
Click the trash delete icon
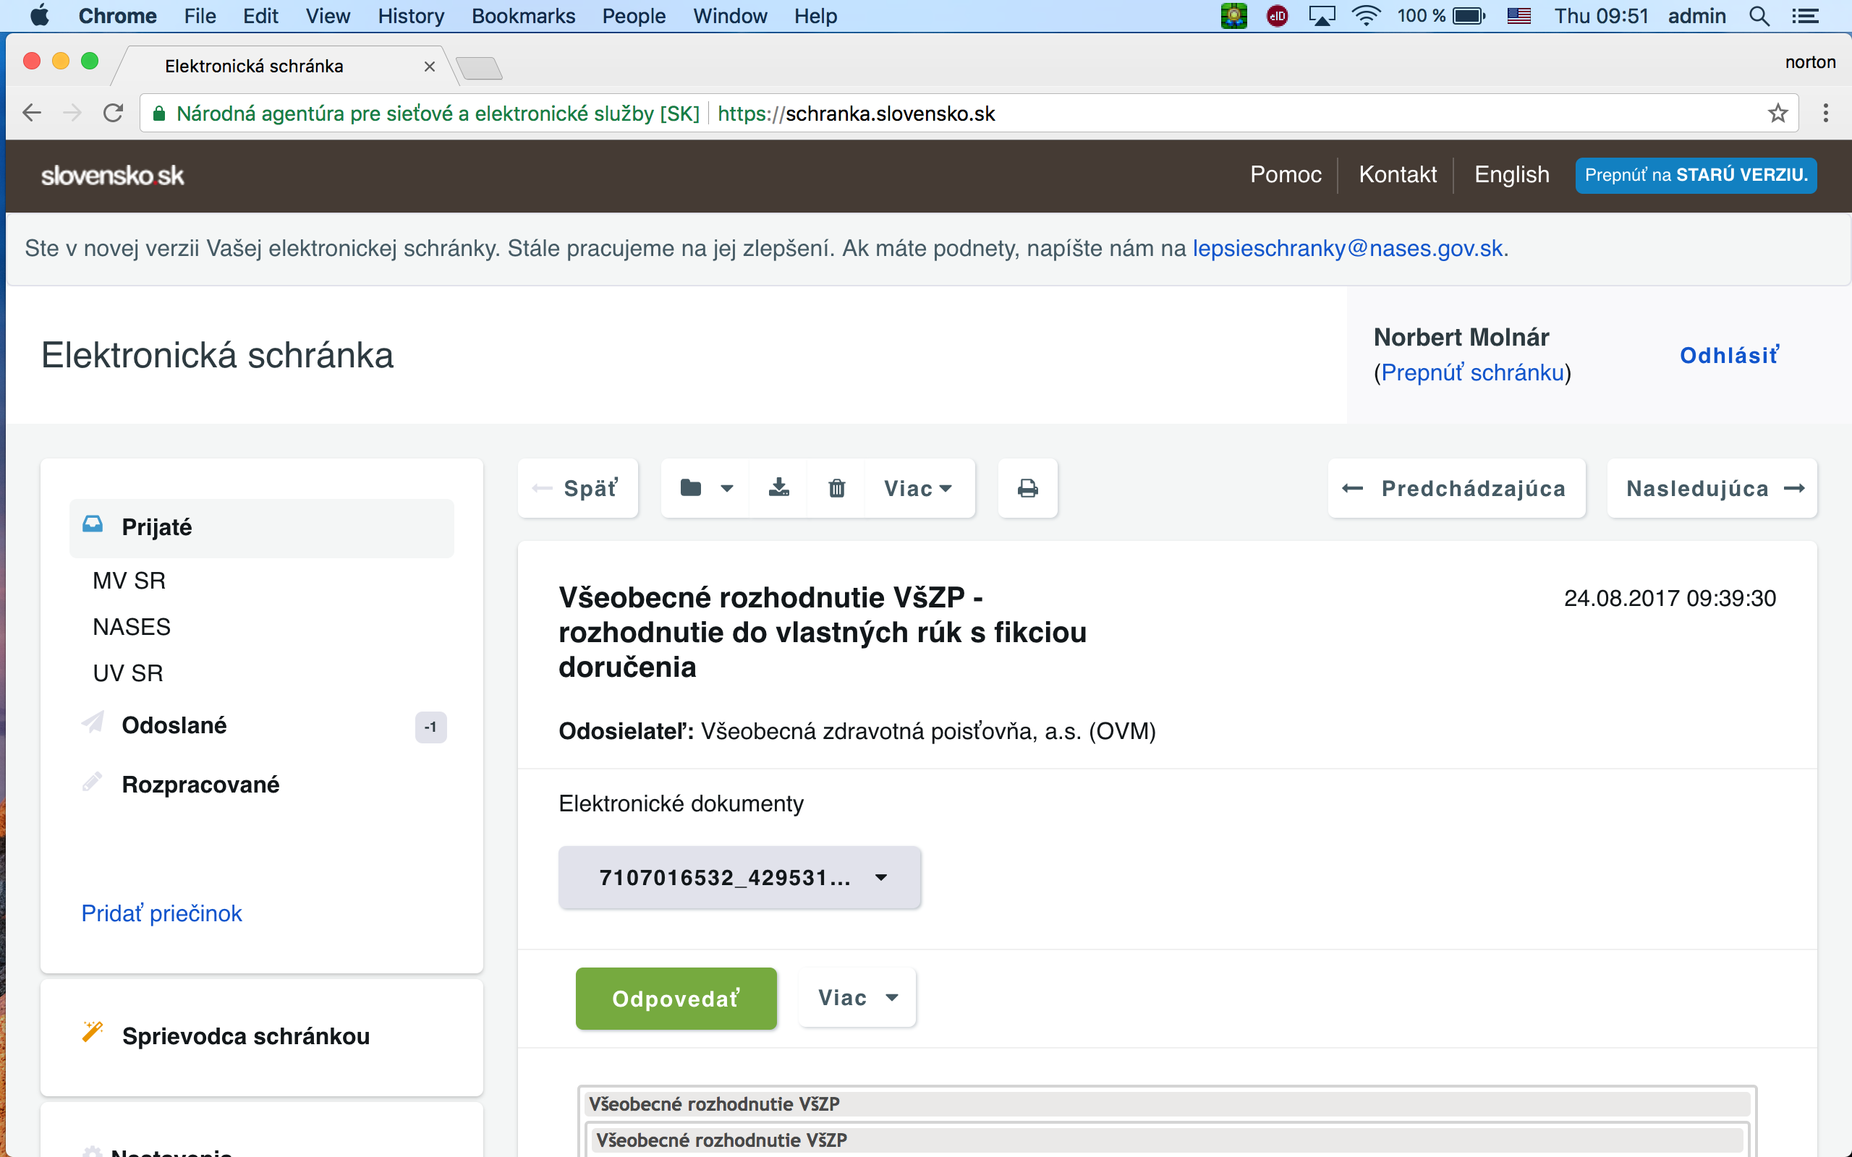coord(836,488)
